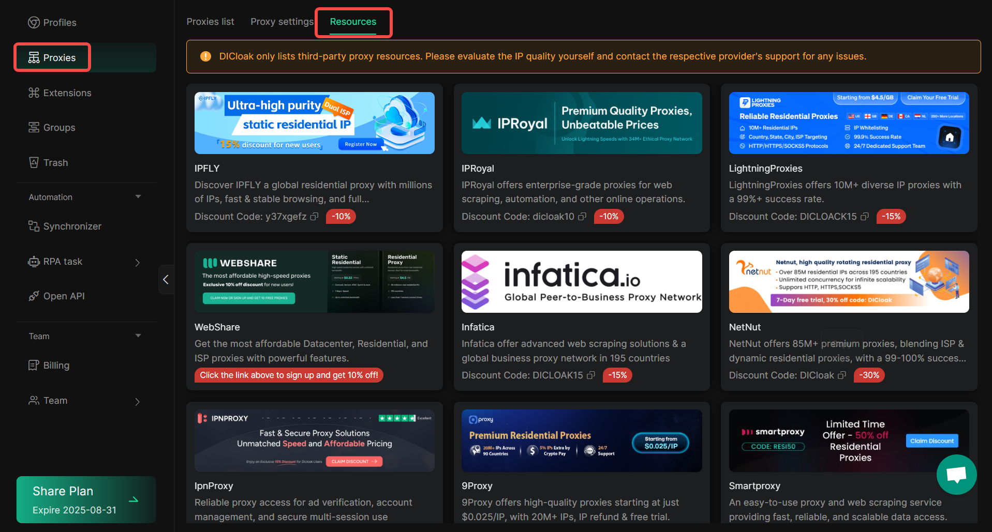Screen dimensions: 992x532
Task: Click the WebShare provider title
Action: click(217, 327)
